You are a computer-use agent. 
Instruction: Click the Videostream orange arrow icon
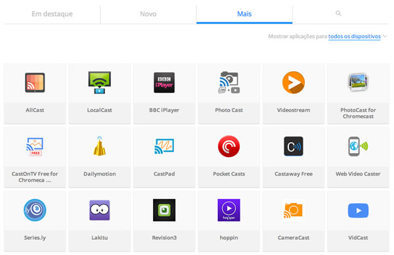[294, 83]
